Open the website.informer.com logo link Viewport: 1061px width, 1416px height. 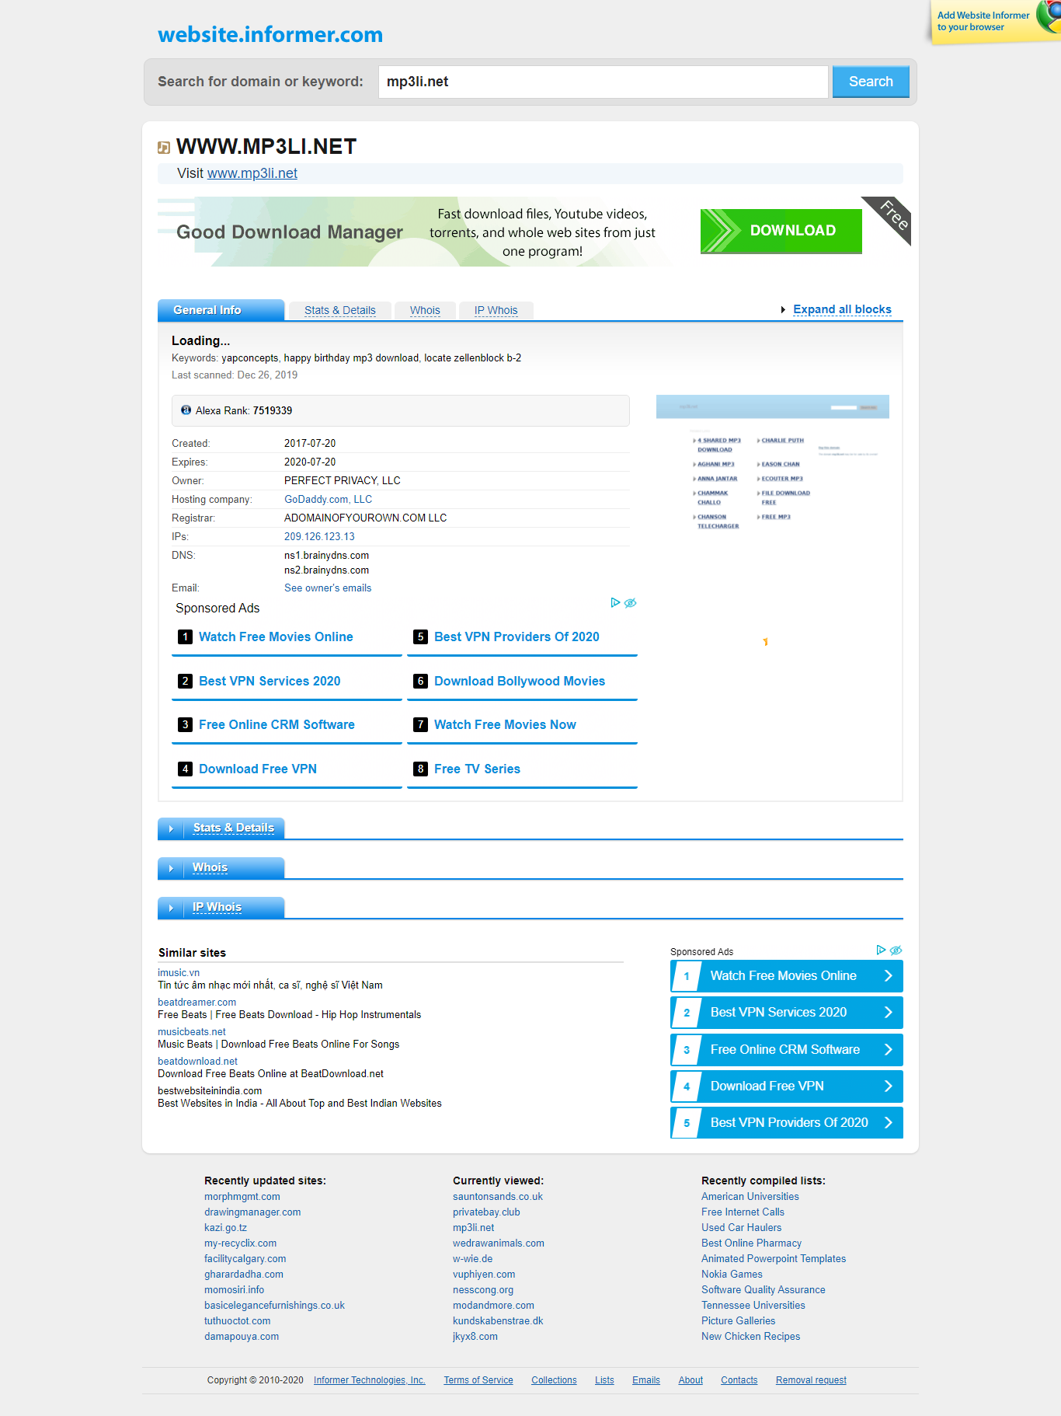270,34
